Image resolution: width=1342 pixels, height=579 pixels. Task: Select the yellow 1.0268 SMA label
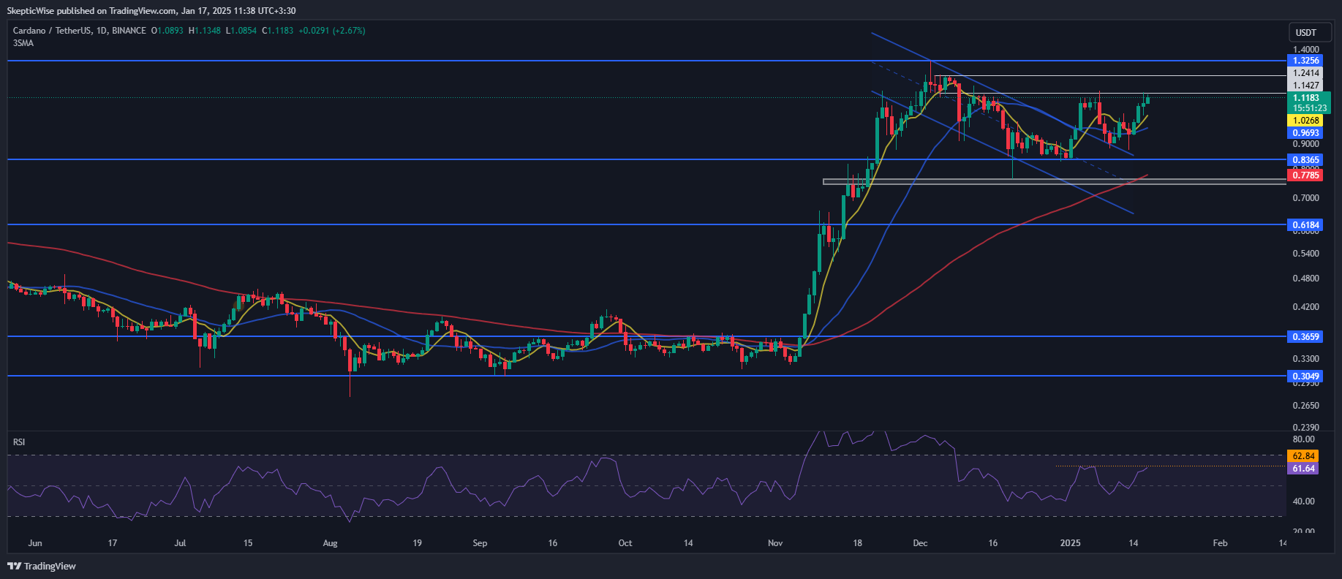[x=1306, y=121]
